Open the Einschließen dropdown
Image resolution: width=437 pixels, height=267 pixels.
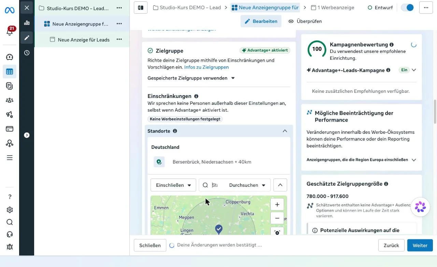[x=173, y=185]
